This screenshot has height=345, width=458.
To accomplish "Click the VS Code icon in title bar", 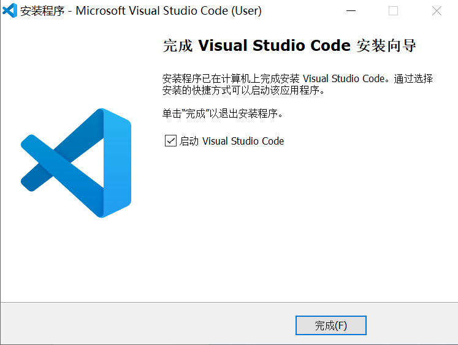I will click(10, 10).
